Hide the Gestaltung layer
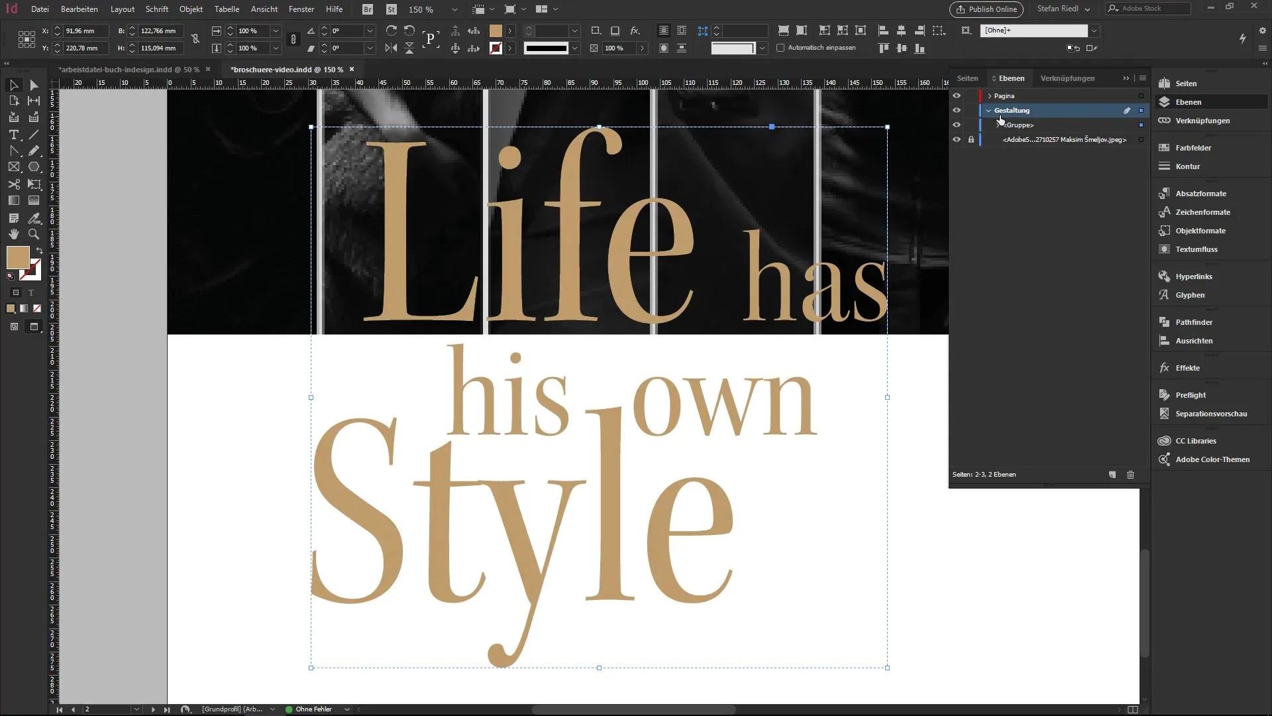The height and width of the screenshot is (716, 1272). click(x=957, y=111)
